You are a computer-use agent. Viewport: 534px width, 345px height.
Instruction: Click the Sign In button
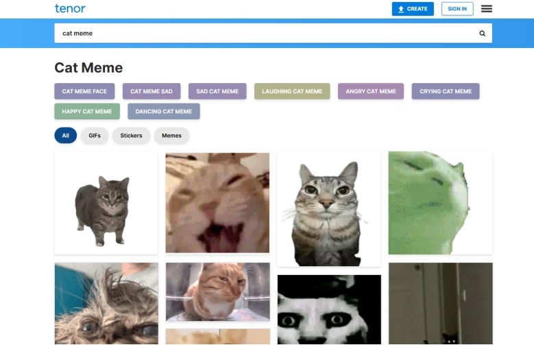coord(457,9)
